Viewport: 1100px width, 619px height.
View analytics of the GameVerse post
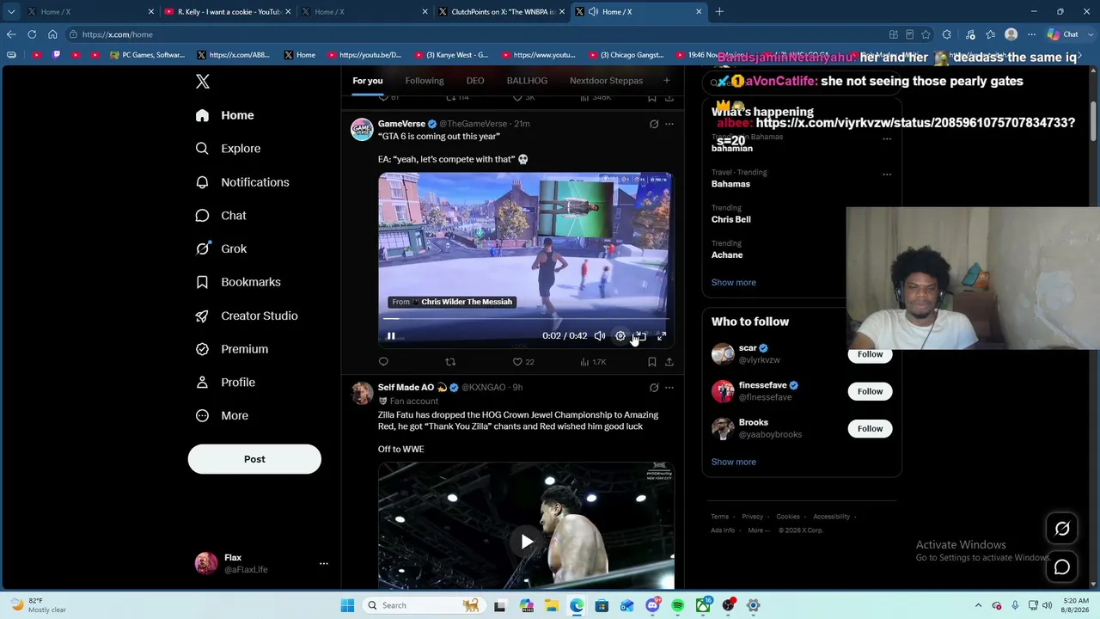[593, 362]
